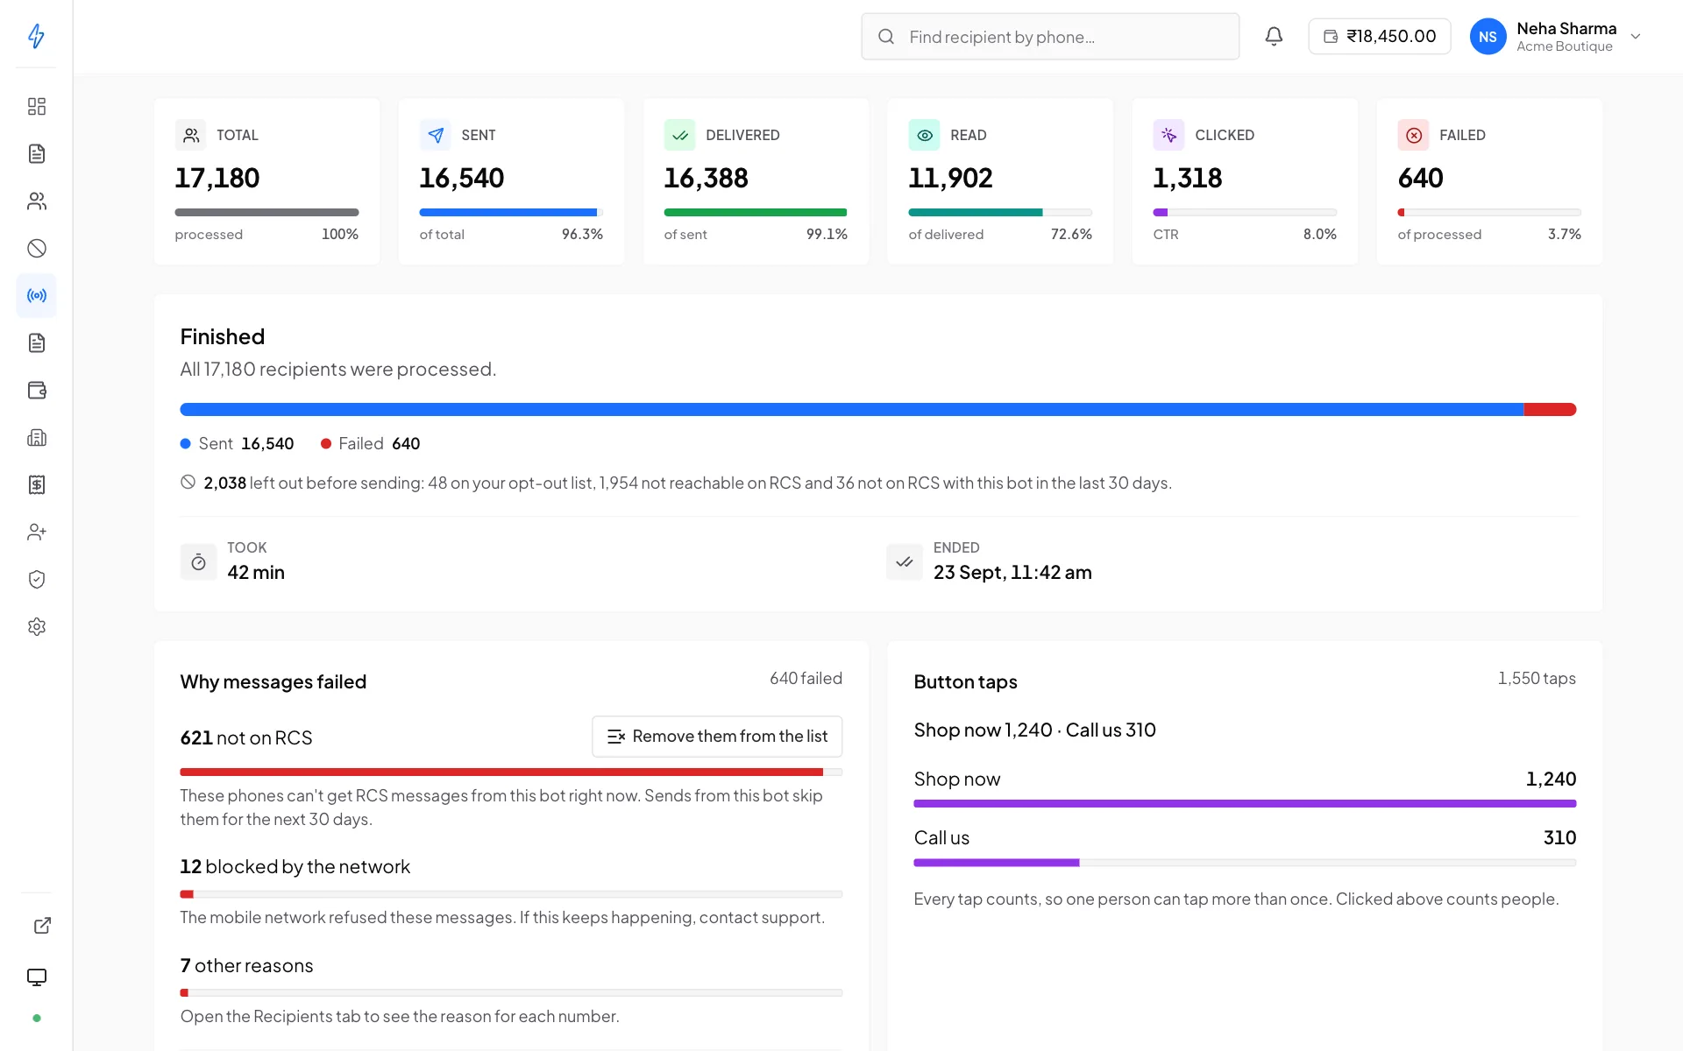Click the Sent/Failed overall progress bar

point(877,409)
